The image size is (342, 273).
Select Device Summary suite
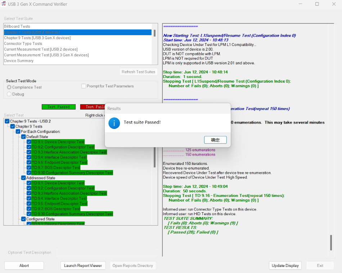pos(78,61)
